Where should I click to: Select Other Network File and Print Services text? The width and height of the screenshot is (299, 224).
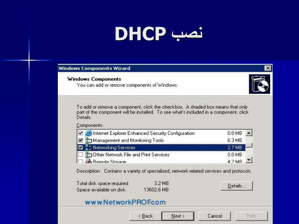click(x=131, y=155)
